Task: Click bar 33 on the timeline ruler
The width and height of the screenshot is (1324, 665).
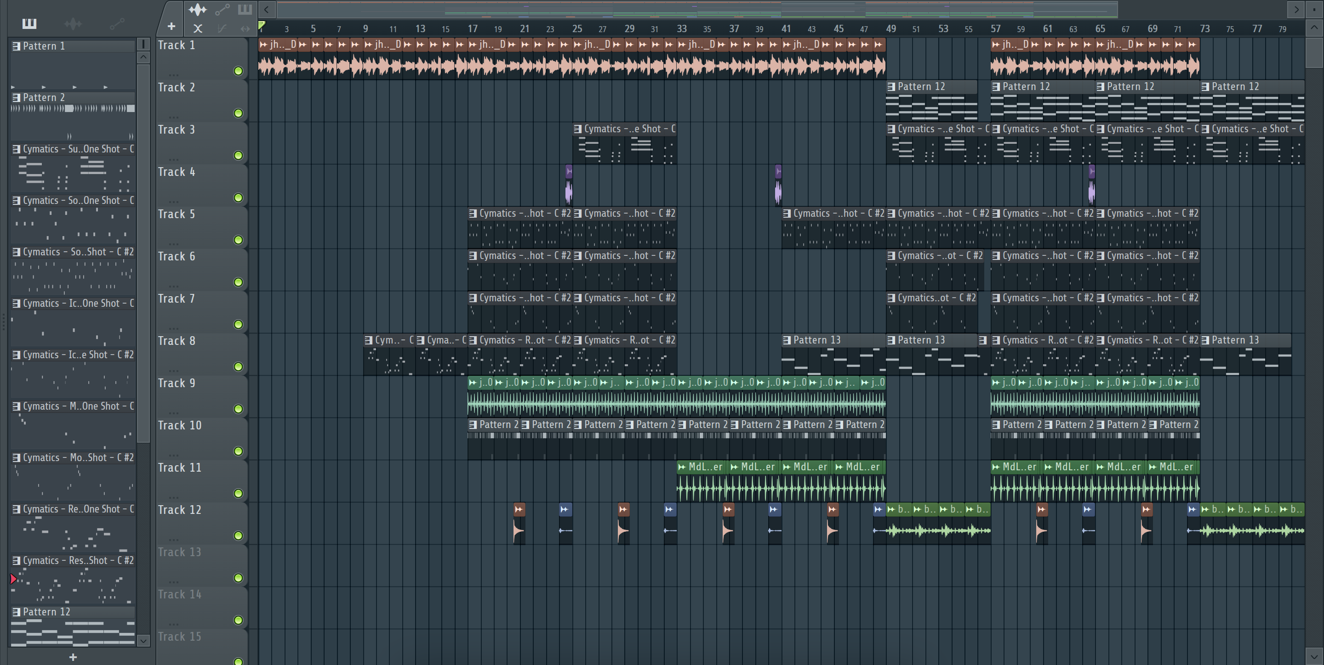Action: 681,29
